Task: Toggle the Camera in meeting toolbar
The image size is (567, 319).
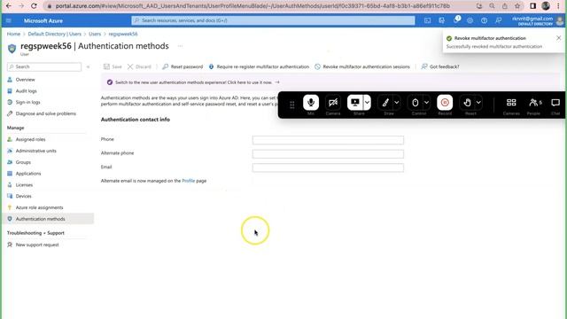Action: pos(333,103)
